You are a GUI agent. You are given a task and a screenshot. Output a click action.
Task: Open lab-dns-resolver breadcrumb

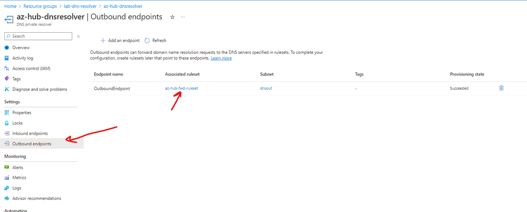(80, 6)
